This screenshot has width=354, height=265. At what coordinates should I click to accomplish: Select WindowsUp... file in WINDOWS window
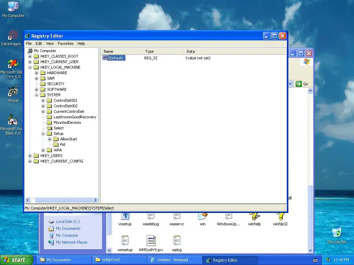[x=229, y=219]
